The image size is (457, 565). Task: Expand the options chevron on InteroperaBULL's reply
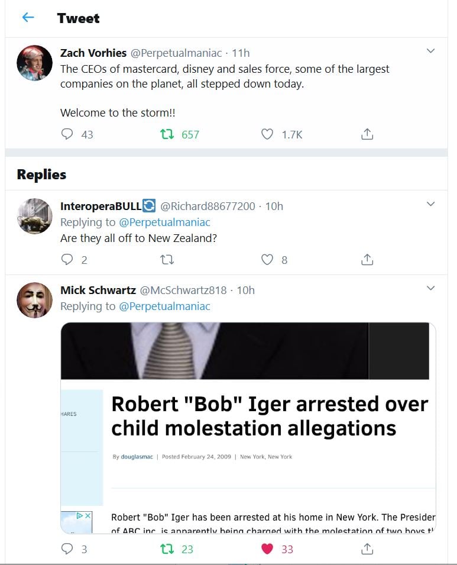430,205
